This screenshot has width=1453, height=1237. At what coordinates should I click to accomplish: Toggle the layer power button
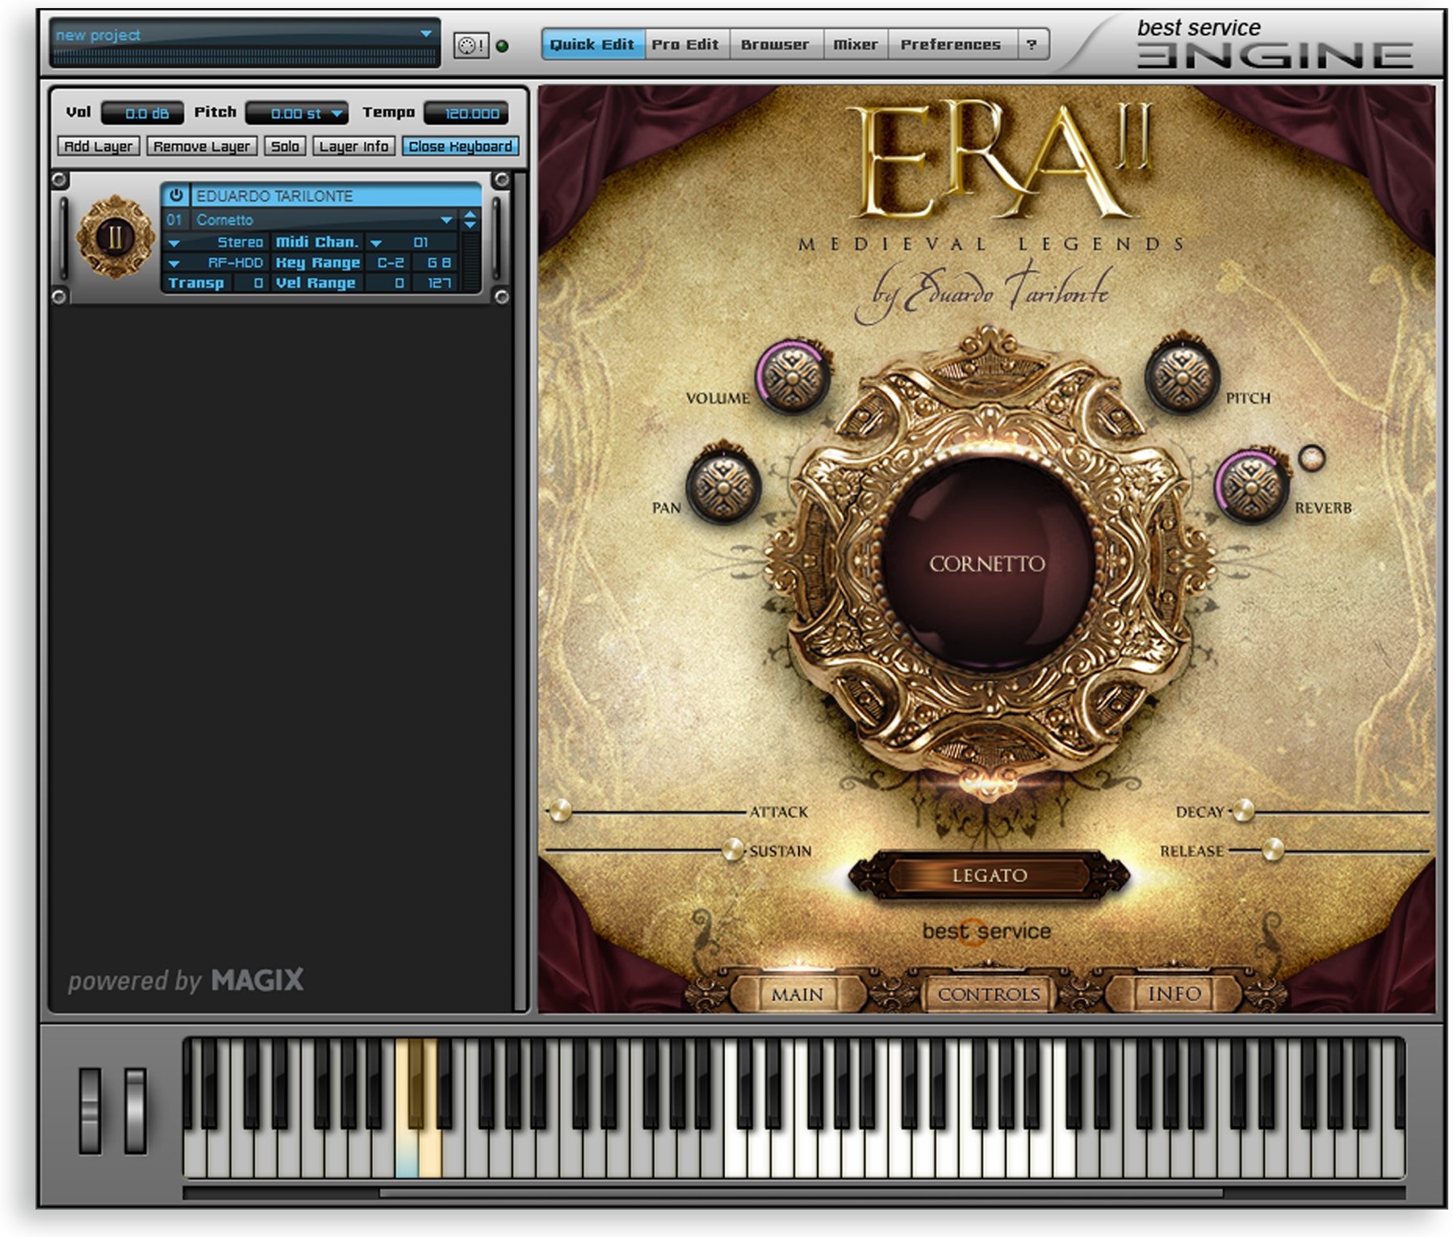pyautogui.click(x=176, y=195)
